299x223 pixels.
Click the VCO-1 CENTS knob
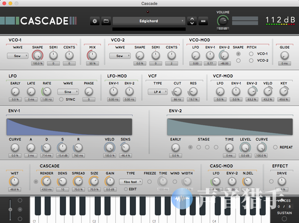point(69,56)
